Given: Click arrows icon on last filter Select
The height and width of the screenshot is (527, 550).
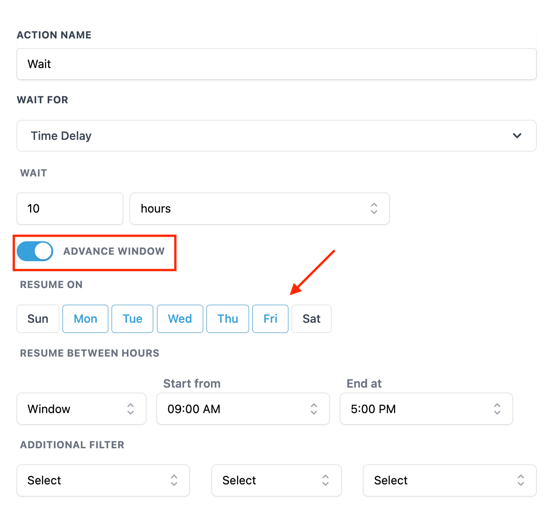Looking at the screenshot, I should pos(520,480).
